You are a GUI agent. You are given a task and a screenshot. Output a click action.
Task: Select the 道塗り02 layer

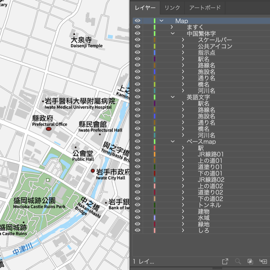pos(210,192)
